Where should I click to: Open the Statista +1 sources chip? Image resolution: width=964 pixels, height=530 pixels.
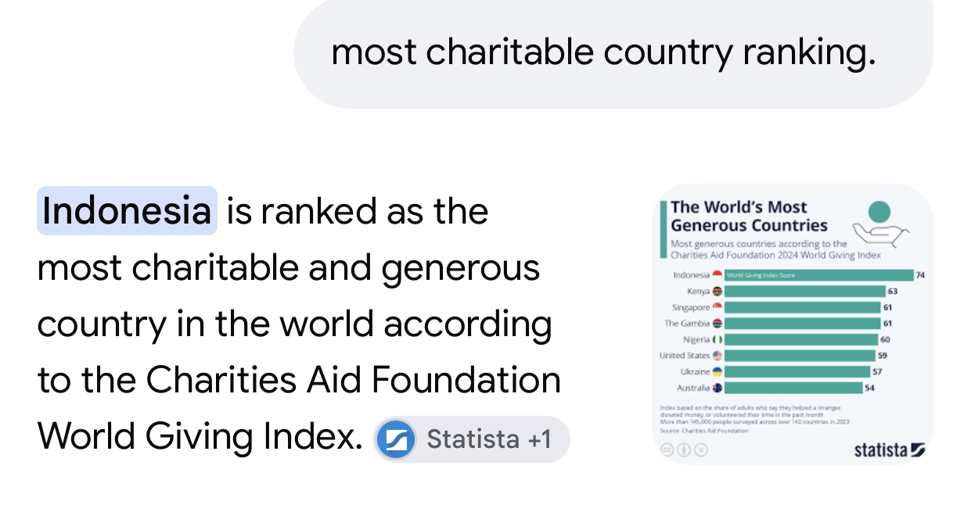click(472, 439)
